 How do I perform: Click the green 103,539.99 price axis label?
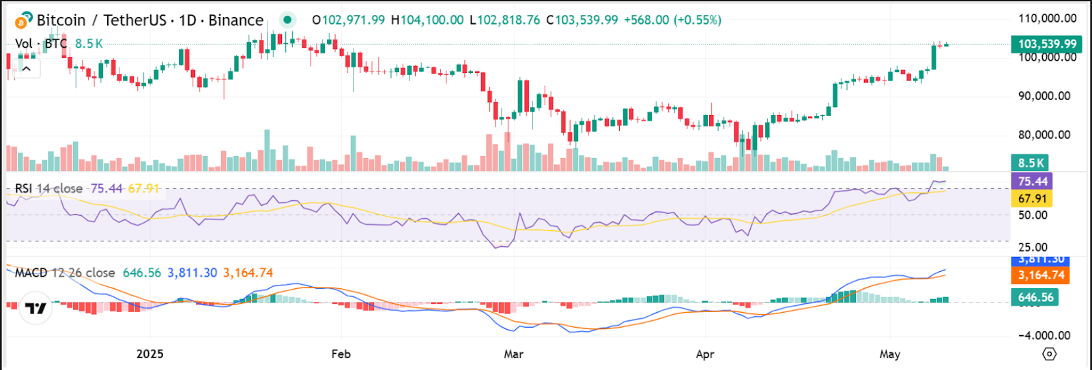pos(1047,44)
